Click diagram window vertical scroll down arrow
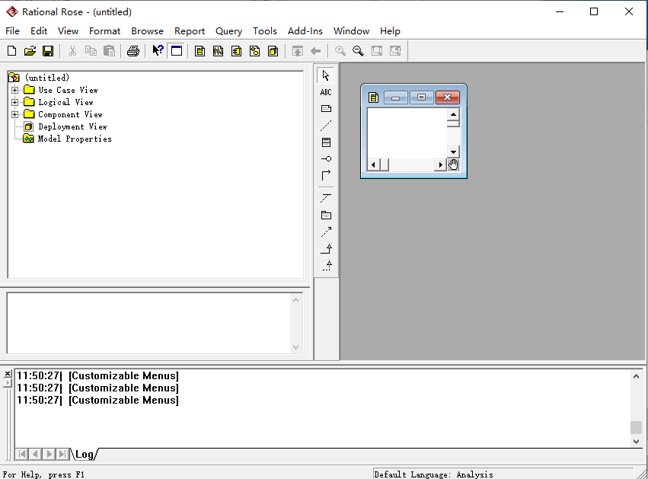The width and height of the screenshot is (648, 479). (x=453, y=152)
